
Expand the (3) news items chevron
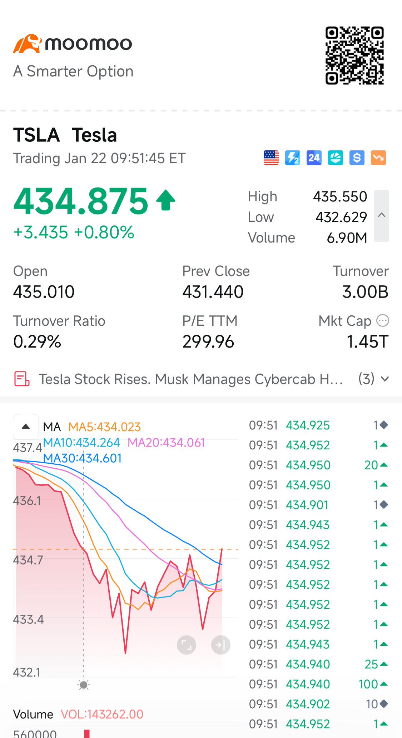point(385,379)
